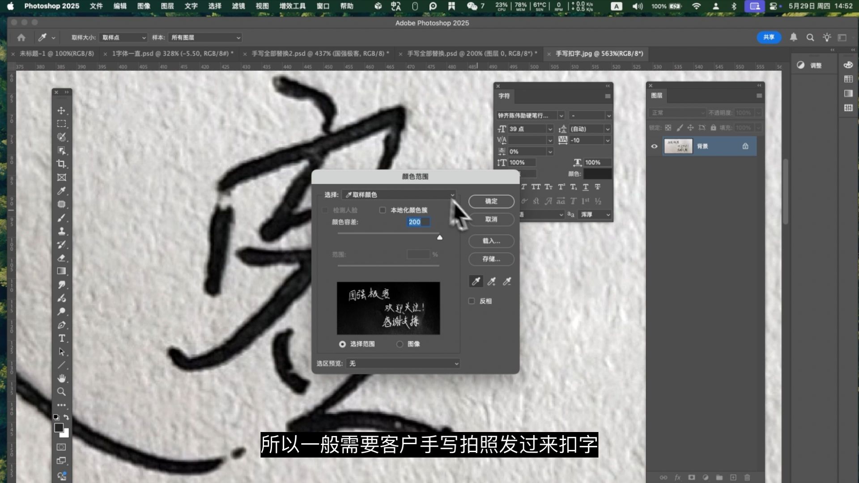Select the 图像 radio button
Viewport: 859px width, 483px height.
click(x=400, y=344)
